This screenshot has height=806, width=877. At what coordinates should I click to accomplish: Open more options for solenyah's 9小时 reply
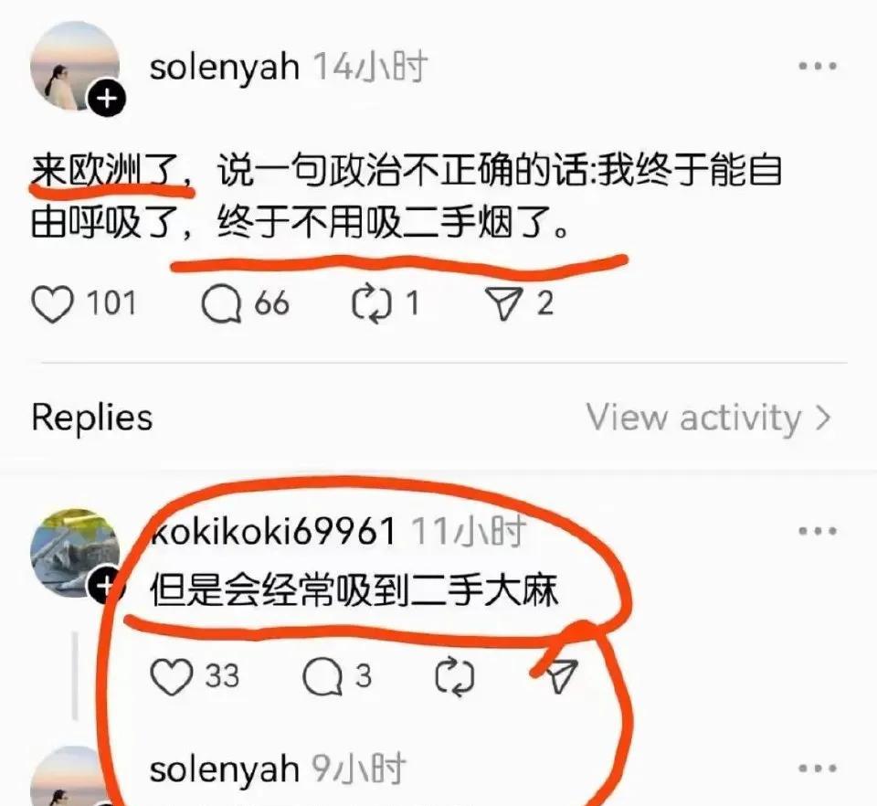(817, 769)
